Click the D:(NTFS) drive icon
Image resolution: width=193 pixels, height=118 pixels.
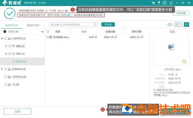9,69
